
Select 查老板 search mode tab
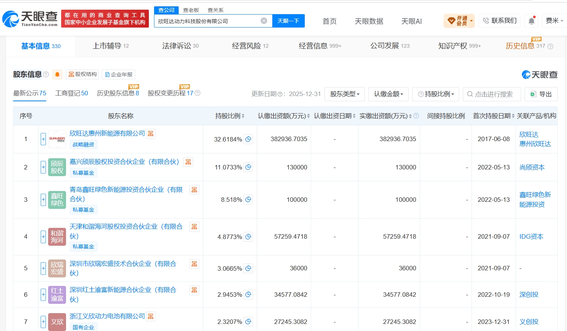pyautogui.click(x=191, y=10)
